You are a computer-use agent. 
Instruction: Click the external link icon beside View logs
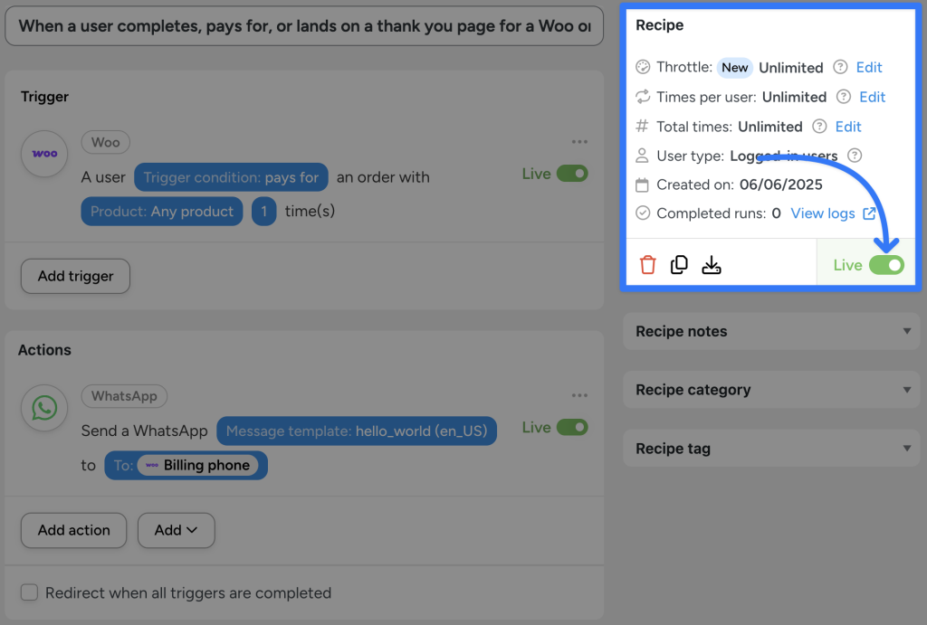coord(870,213)
